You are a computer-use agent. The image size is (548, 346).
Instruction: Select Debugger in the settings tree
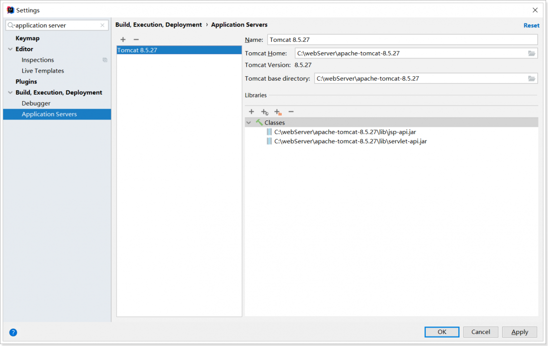click(36, 104)
